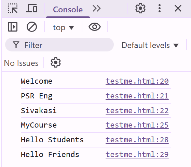Toggle the device toolbar icon
The width and height of the screenshot is (191, 167).
click(x=32, y=8)
